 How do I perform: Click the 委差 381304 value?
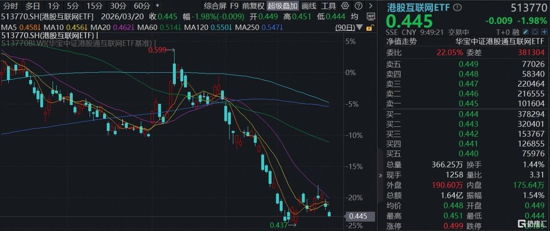[x=531, y=52]
